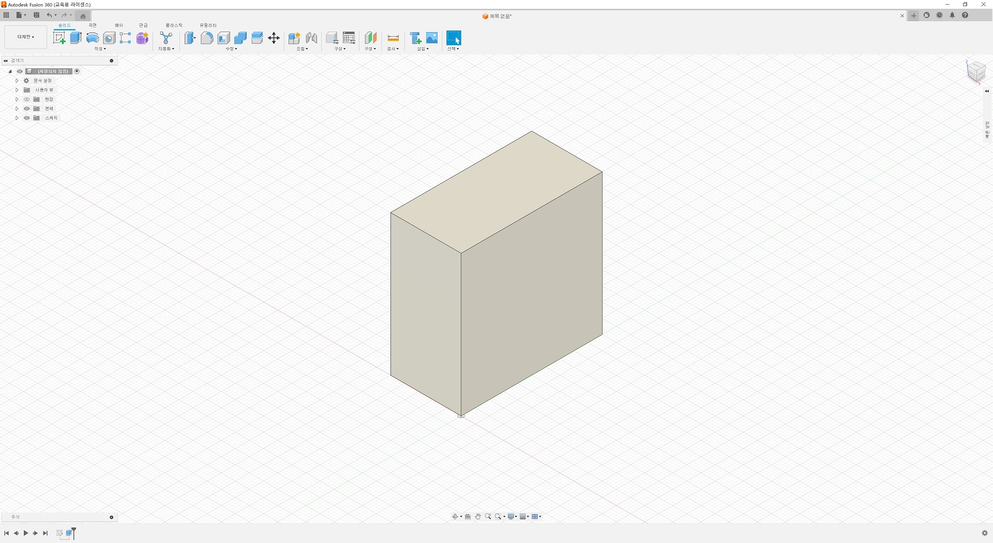Toggle visibility of root component

[x=20, y=71]
